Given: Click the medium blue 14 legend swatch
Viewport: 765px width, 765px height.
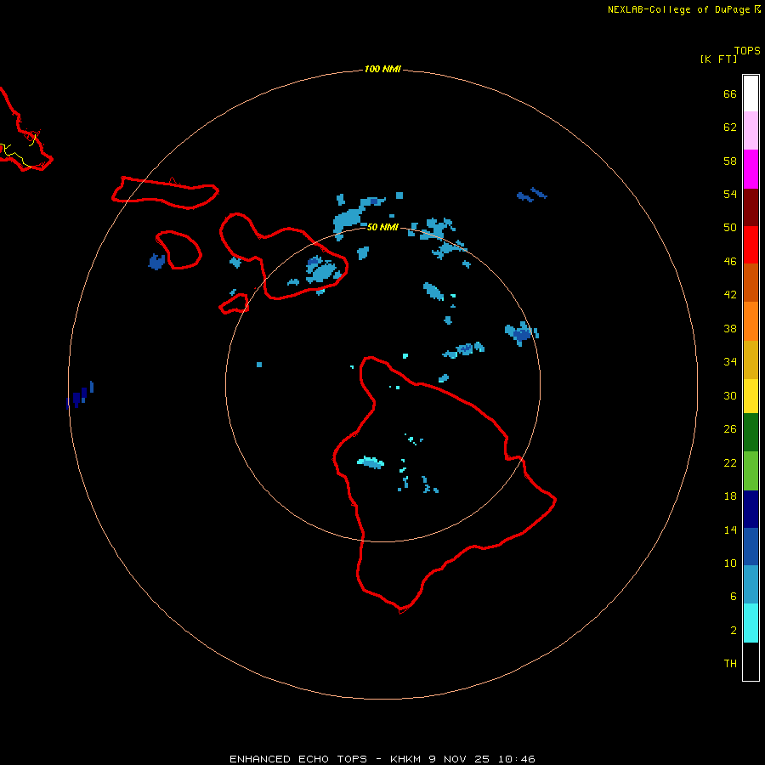Looking at the screenshot, I should point(751,547).
